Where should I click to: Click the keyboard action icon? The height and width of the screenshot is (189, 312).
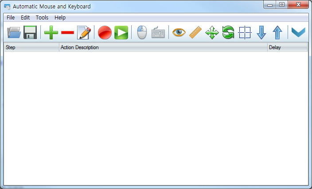(158, 33)
